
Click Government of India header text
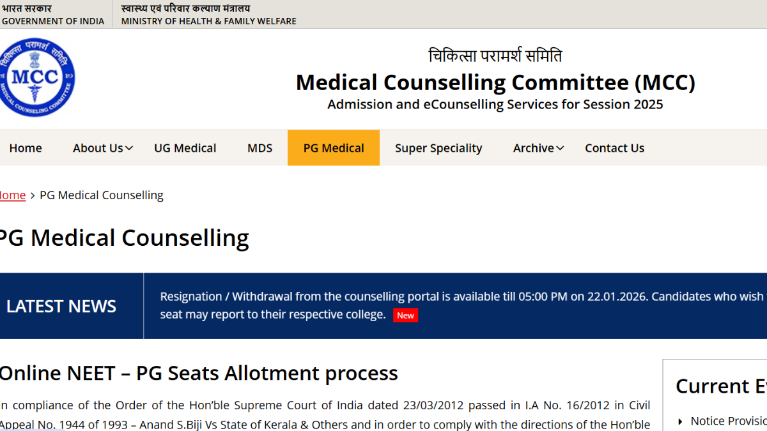[x=52, y=21]
